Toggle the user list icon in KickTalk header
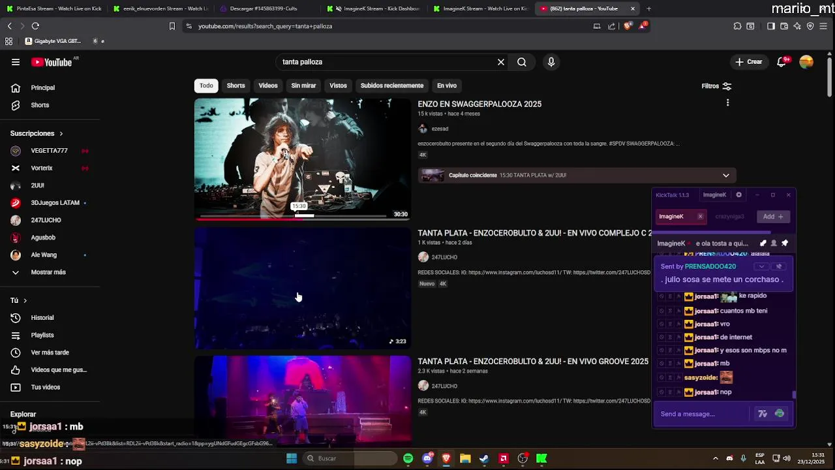 click(x=774, y=243)
